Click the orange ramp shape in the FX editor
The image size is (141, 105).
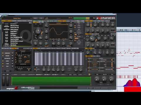click(x=27, y=62)
